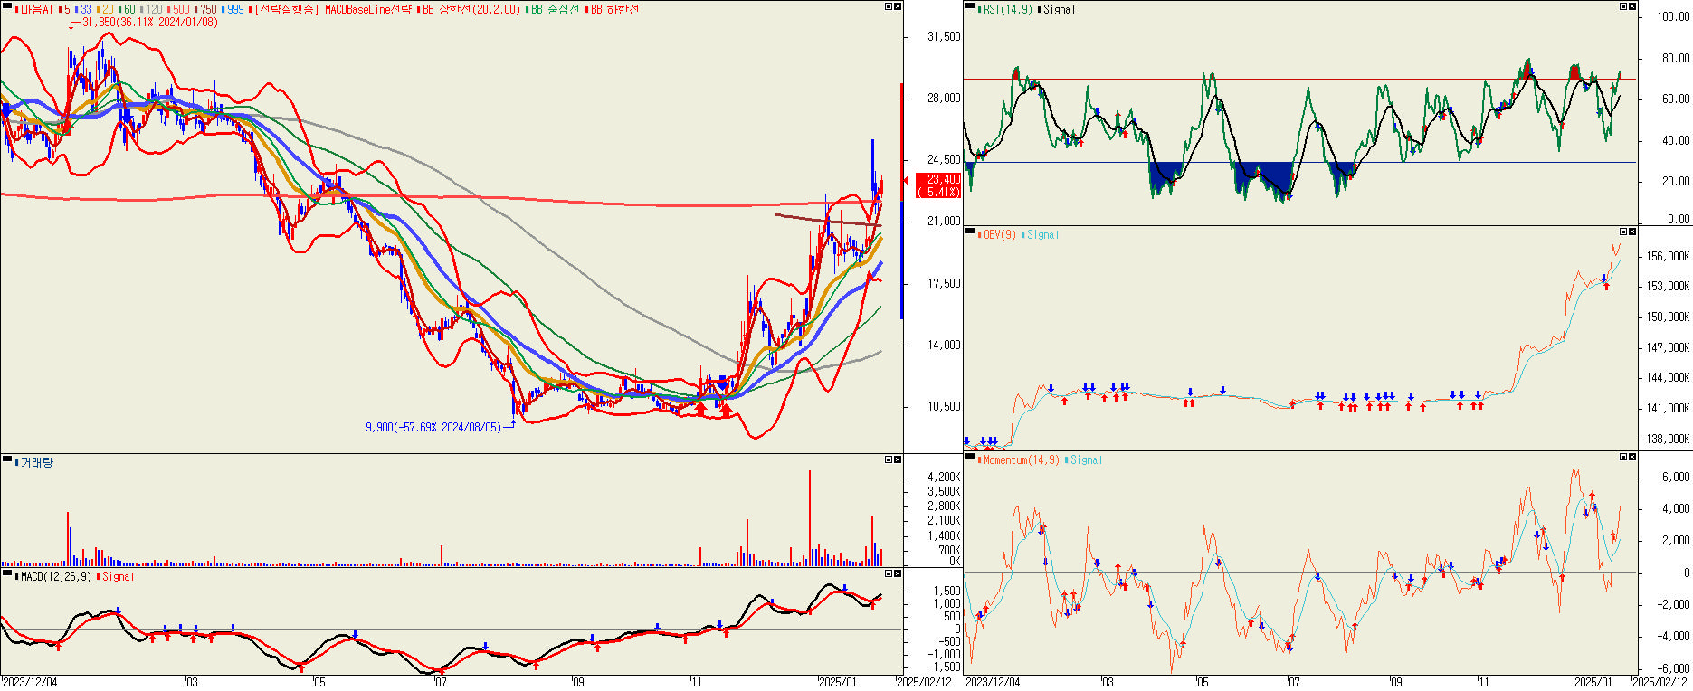Open the price chart panel handle icon
Image resolution: width=1693 pixels, height=691 pixels.
pyautogui.click(x=7, y=7)
